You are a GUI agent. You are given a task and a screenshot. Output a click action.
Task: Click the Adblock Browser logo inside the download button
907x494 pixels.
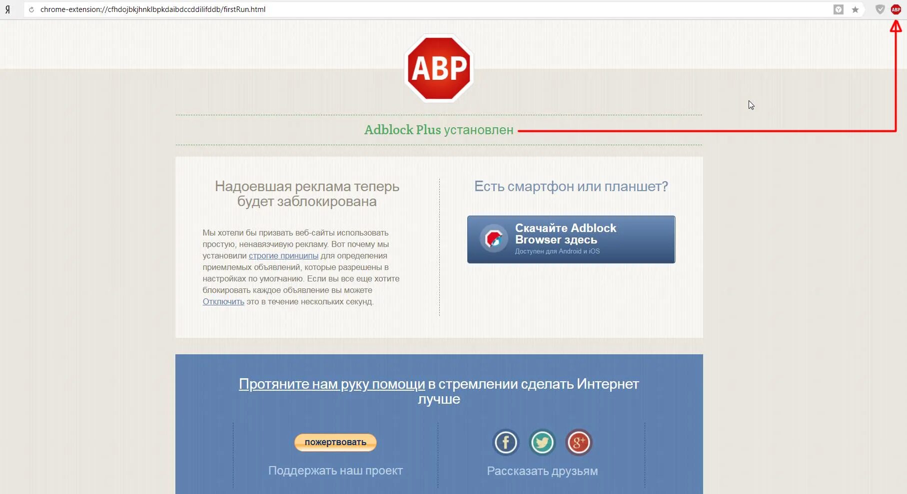tap(494, 239)
